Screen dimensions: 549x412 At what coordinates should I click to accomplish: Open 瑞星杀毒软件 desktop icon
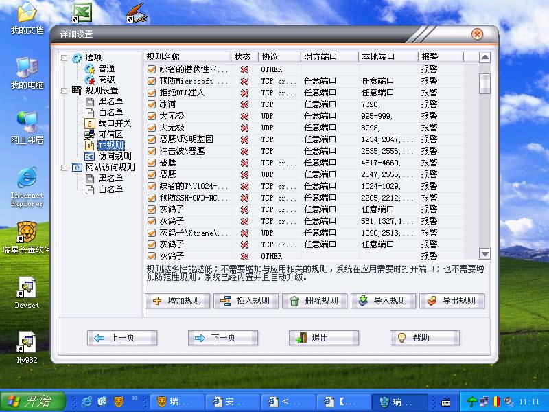click(27, 231)
